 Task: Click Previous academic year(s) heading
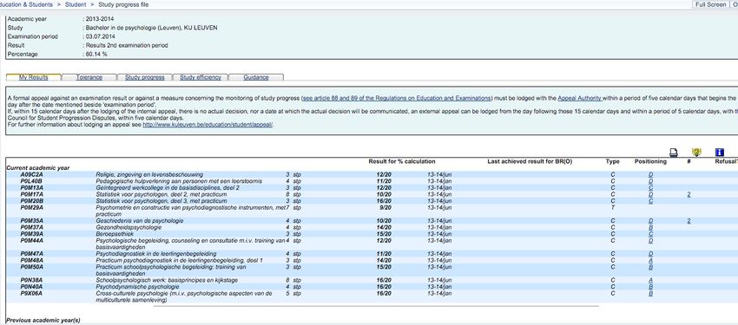(43, 321)
